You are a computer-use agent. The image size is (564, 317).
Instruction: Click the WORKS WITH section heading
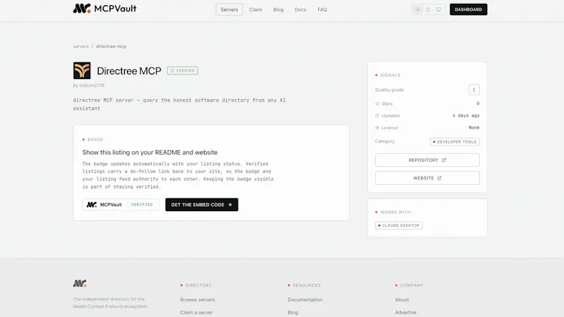pos(396,212)
